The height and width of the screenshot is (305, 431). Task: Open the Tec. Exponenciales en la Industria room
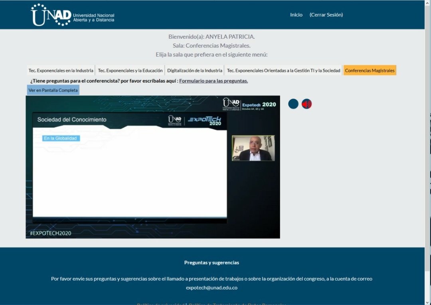pos(60,70)
